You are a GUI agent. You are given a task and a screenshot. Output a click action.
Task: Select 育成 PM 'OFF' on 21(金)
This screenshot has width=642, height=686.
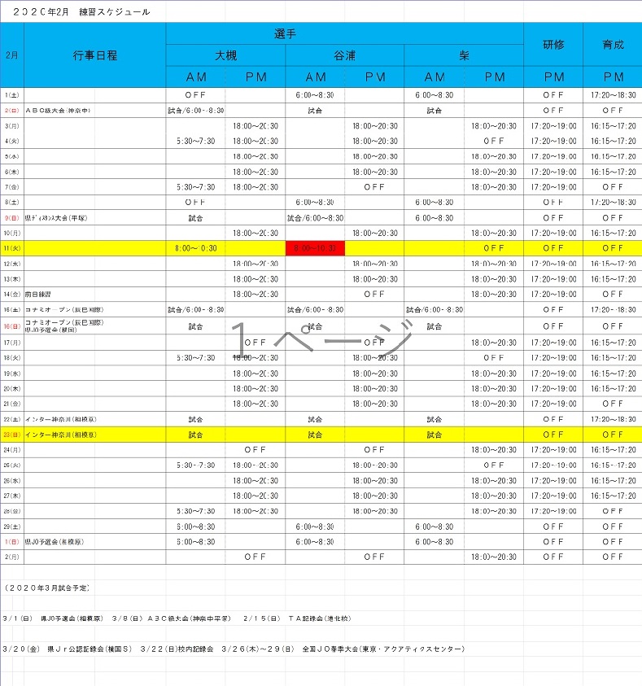click(x=613, y=404)
